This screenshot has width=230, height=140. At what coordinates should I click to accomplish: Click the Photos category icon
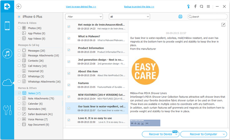[x=24, y=28]
